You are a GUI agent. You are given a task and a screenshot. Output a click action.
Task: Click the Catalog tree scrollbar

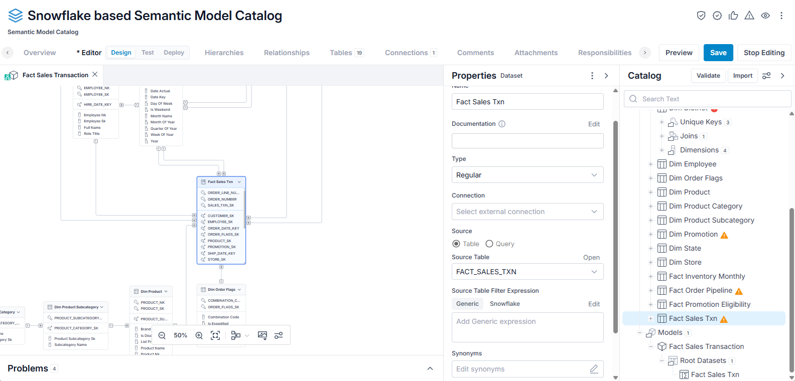pyautogui.click(x=792, y=290)
